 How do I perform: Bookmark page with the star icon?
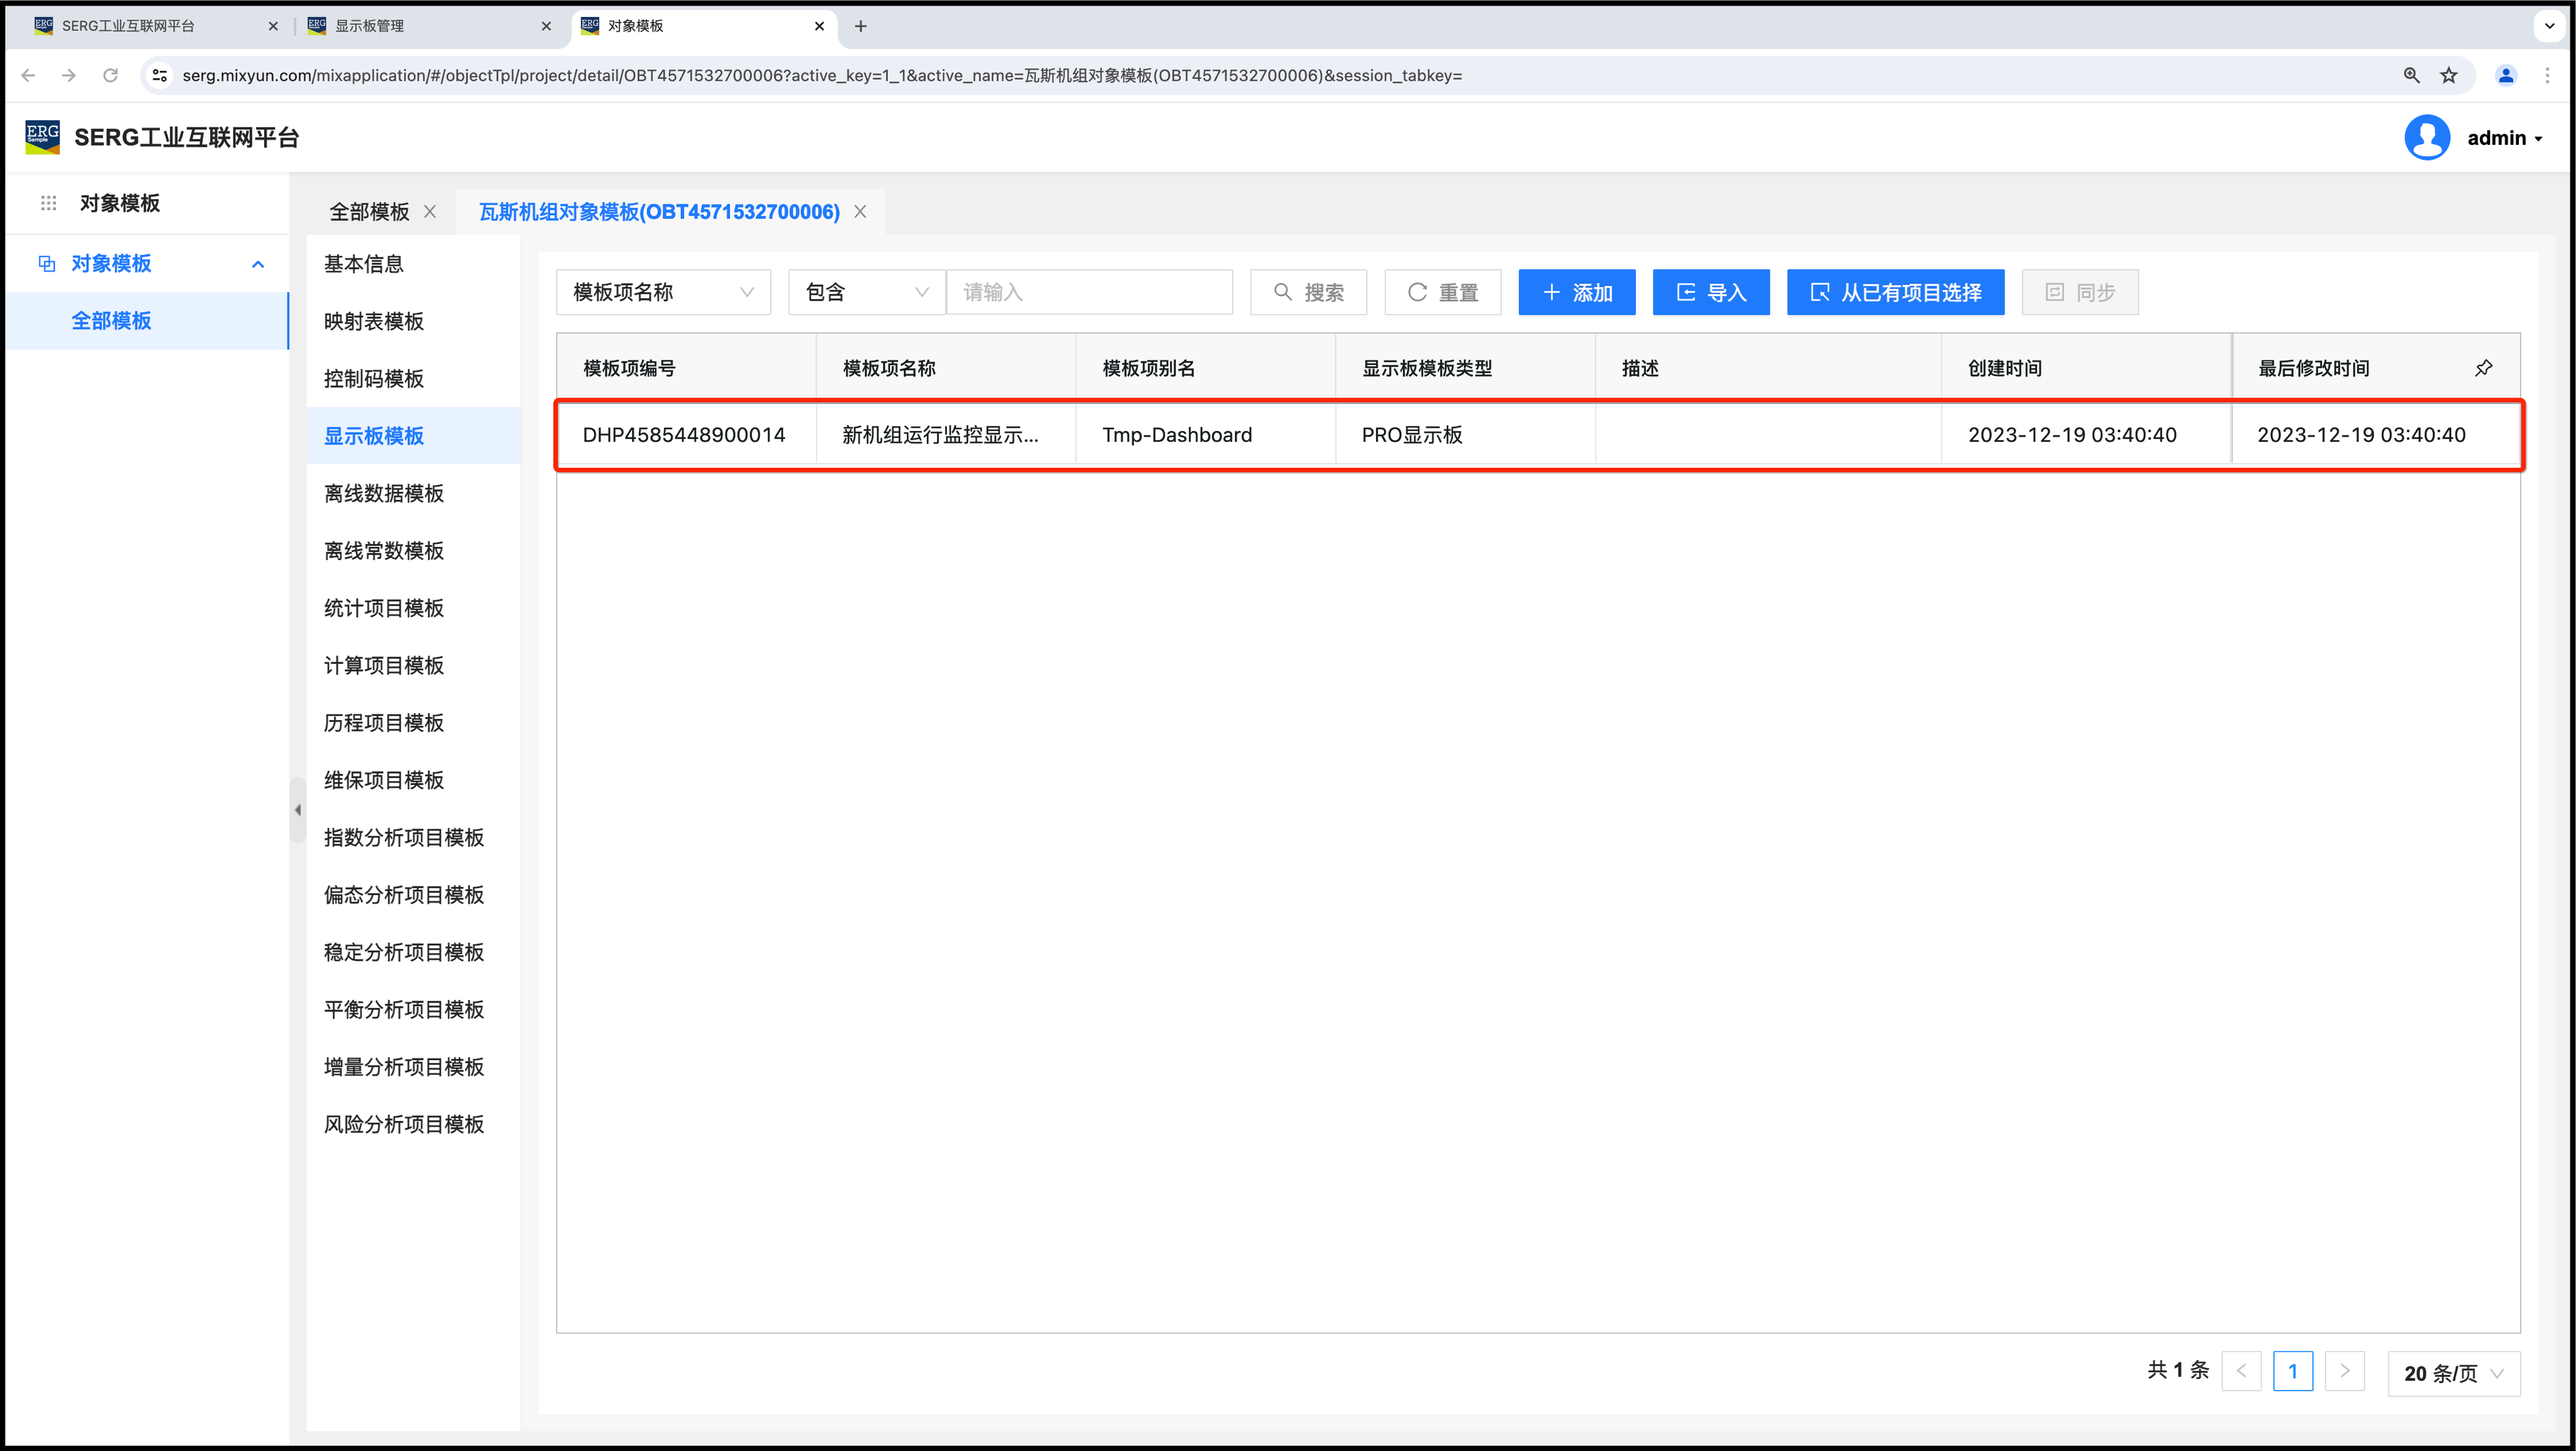point(2449,76)
